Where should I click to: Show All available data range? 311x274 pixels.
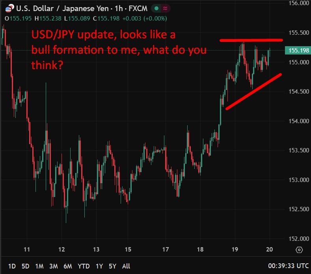(x=126, y=266)
